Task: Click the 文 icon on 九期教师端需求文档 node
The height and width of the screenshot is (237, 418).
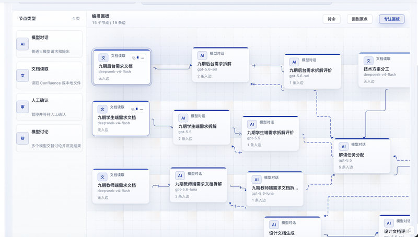Action: coord(102,177)
